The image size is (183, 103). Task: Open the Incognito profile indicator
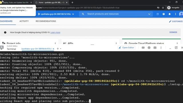[x=173, y=8]
